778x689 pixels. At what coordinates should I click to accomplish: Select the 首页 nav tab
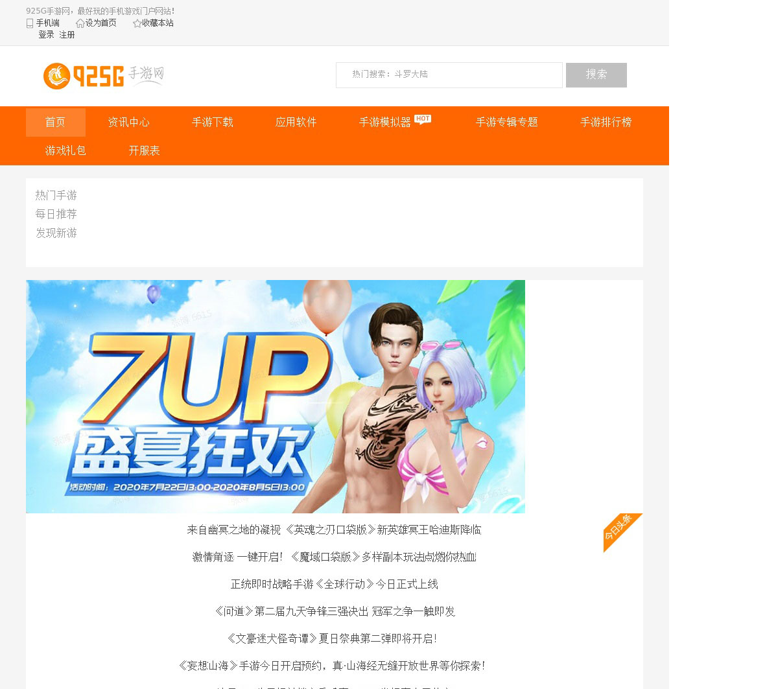point(56,123)
